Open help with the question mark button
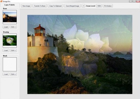This screenshot has width=140, height=99. pyautogui.click(x=83, y=6)
